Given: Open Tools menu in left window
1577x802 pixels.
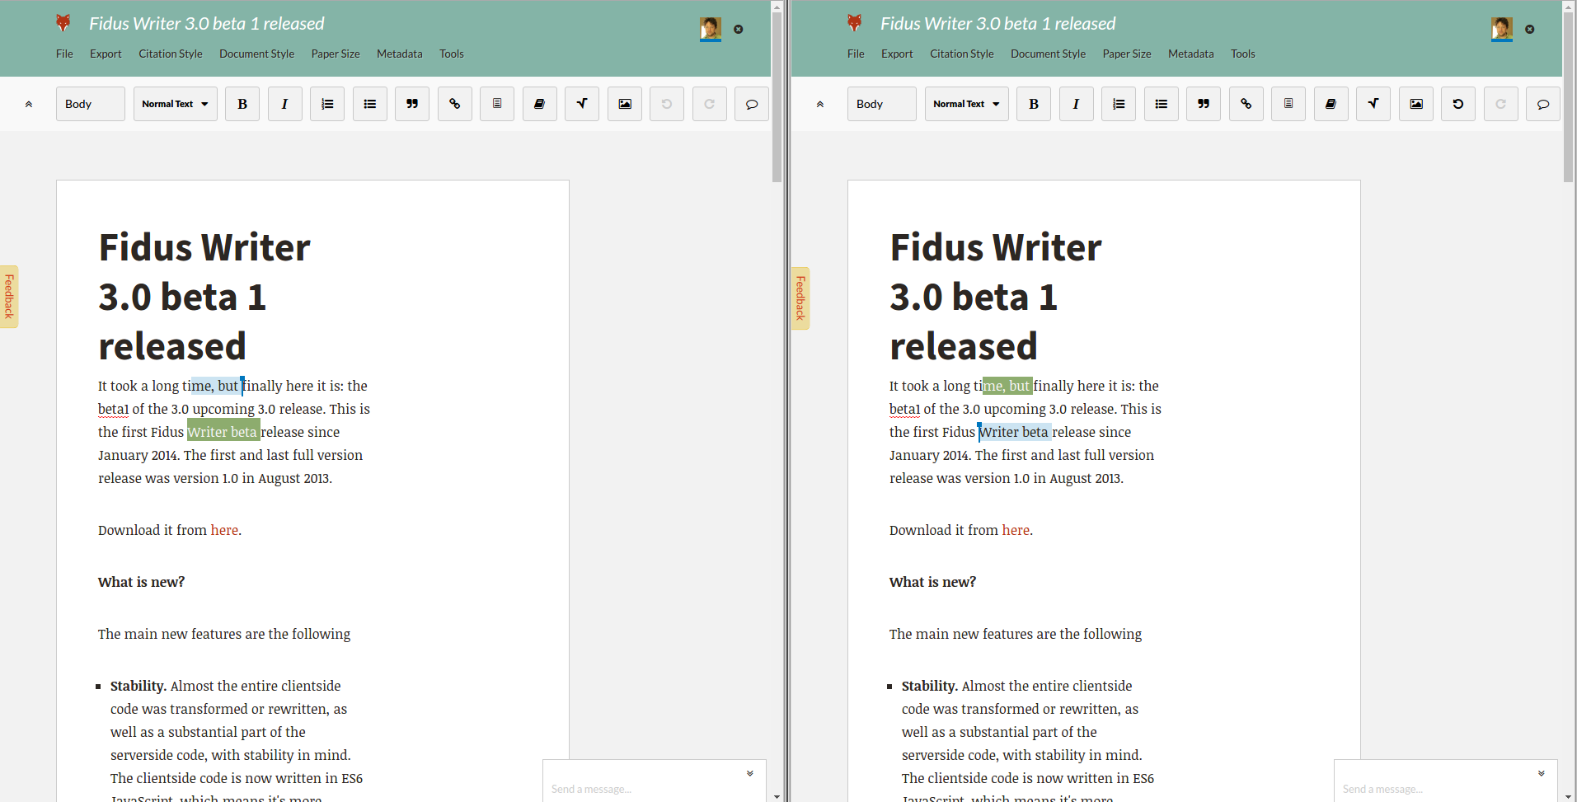Looking at the screenshot, I should tap(452, 54).
